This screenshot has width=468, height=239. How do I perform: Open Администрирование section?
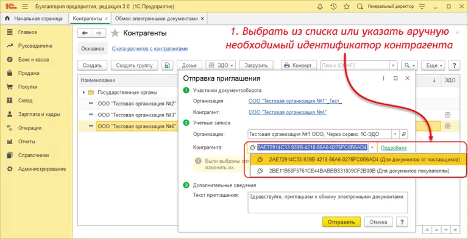tap(42, 169)
